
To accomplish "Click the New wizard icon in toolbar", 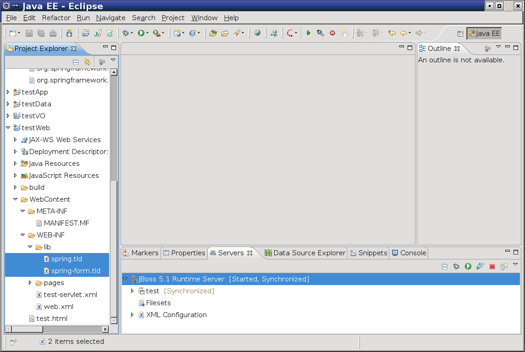I will [13, 33].
